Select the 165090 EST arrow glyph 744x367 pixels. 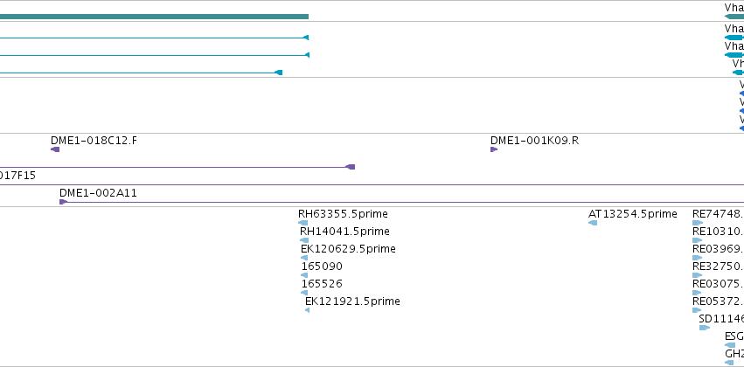click(304, 275)
